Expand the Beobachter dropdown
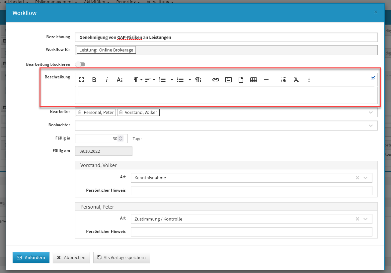The height and width of the screenshot is (273, 391). pos(371,126)
